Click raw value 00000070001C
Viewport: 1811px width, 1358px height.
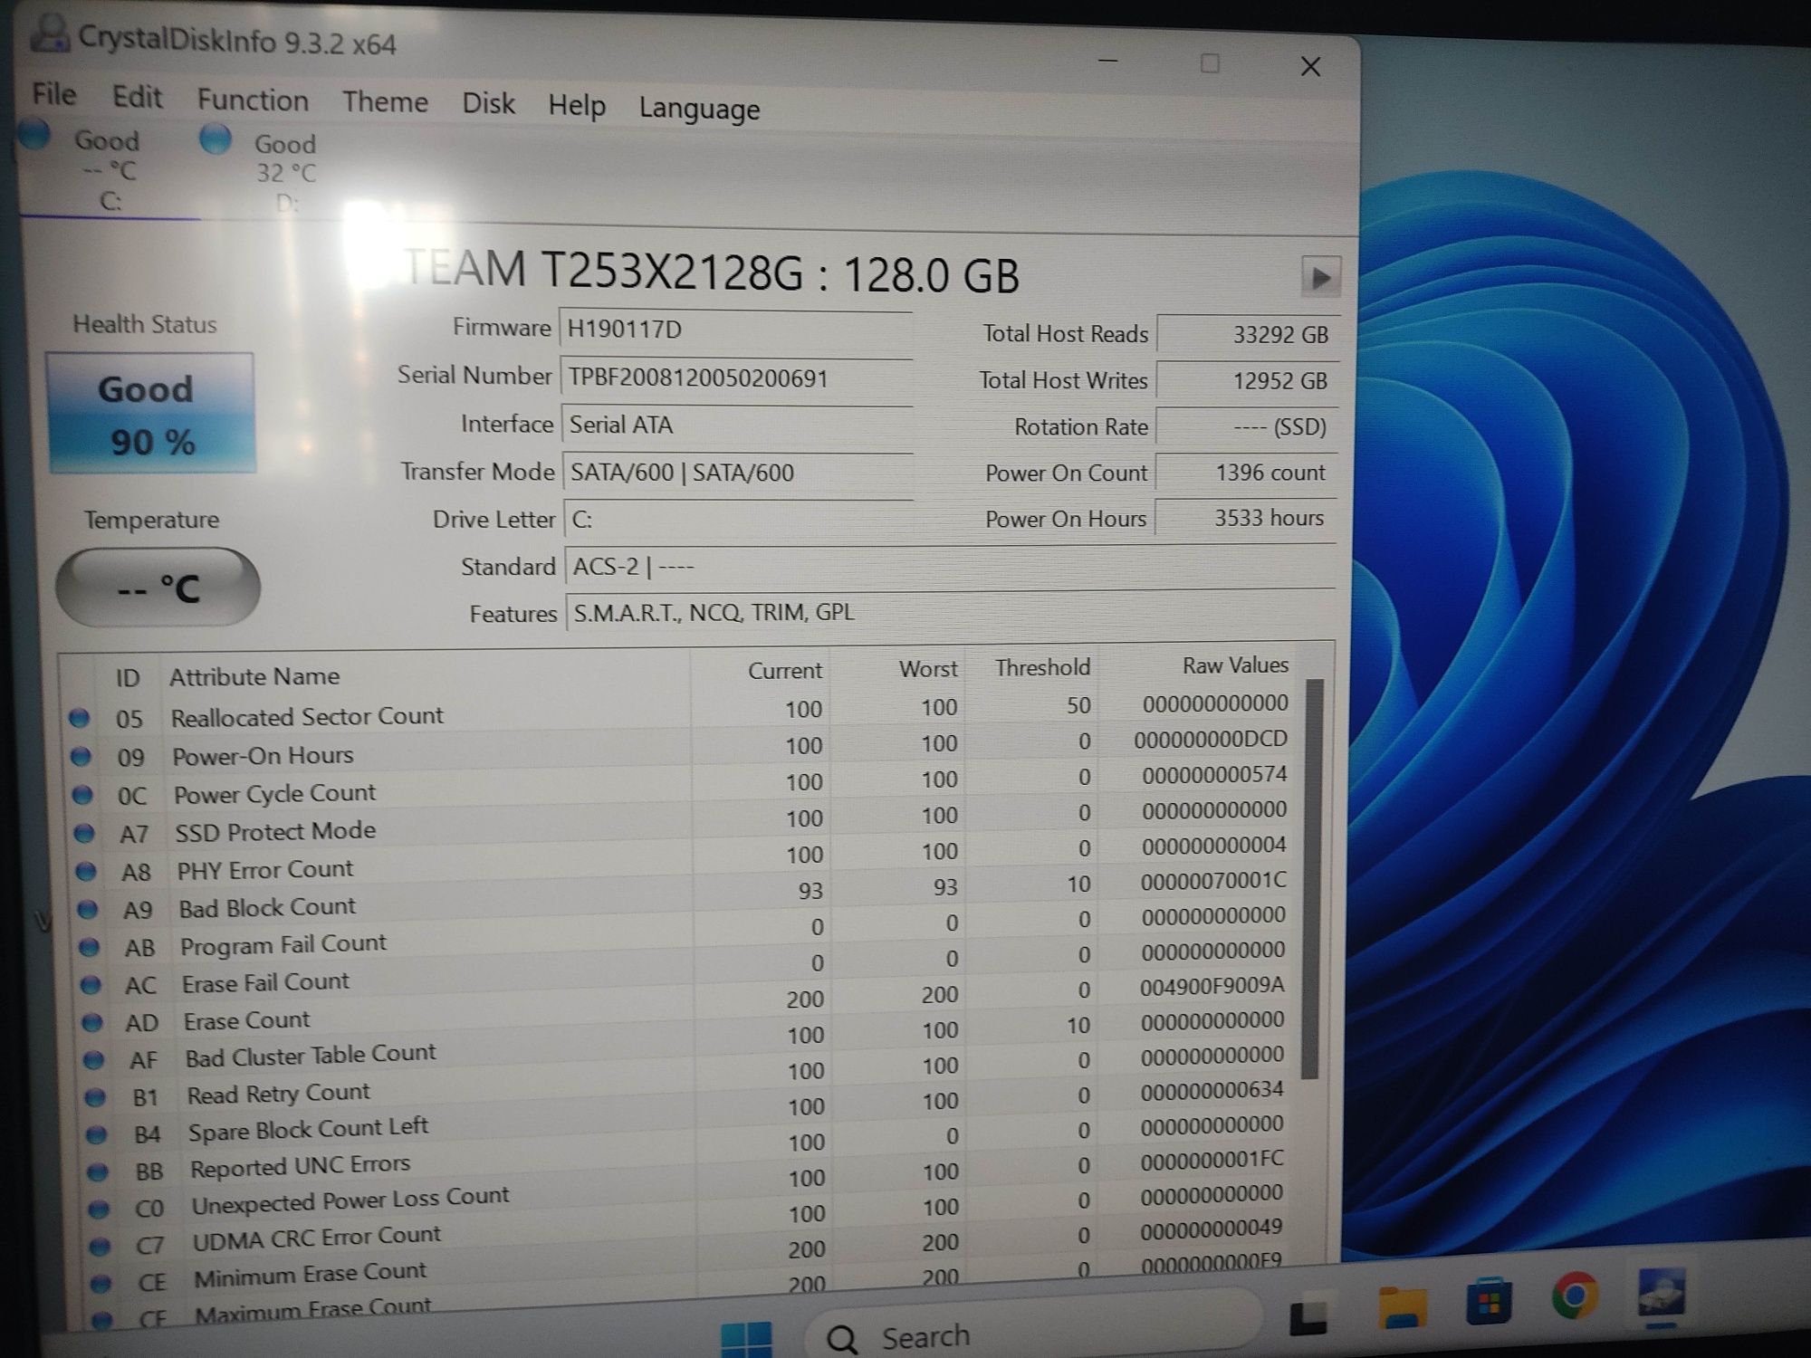point(1213,880)
